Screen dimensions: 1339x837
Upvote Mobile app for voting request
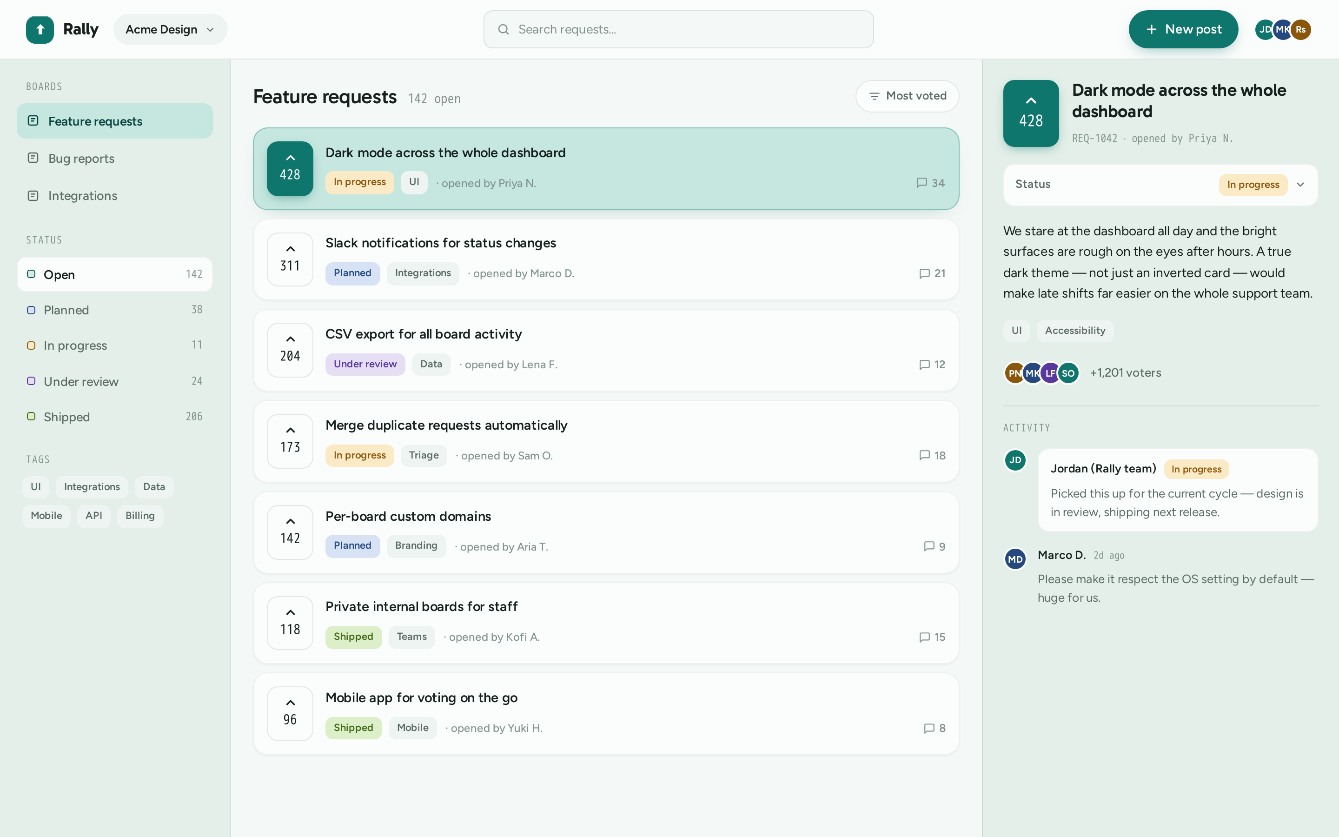coord(290,714)
